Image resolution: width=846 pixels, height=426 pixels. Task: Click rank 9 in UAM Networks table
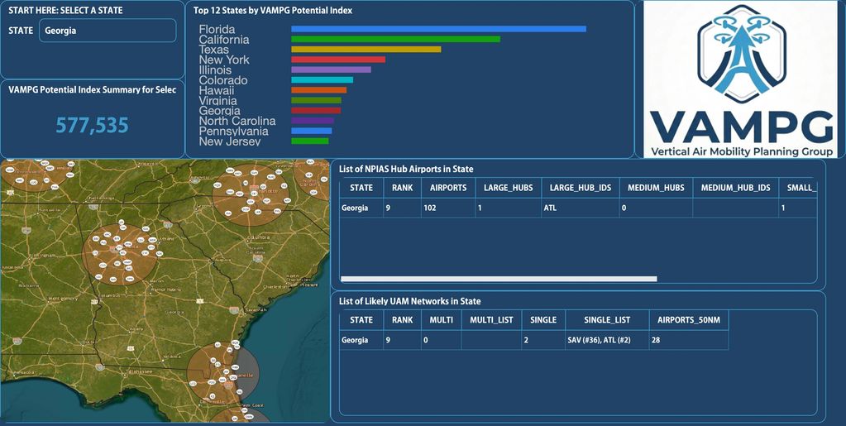tap(402, 340)
